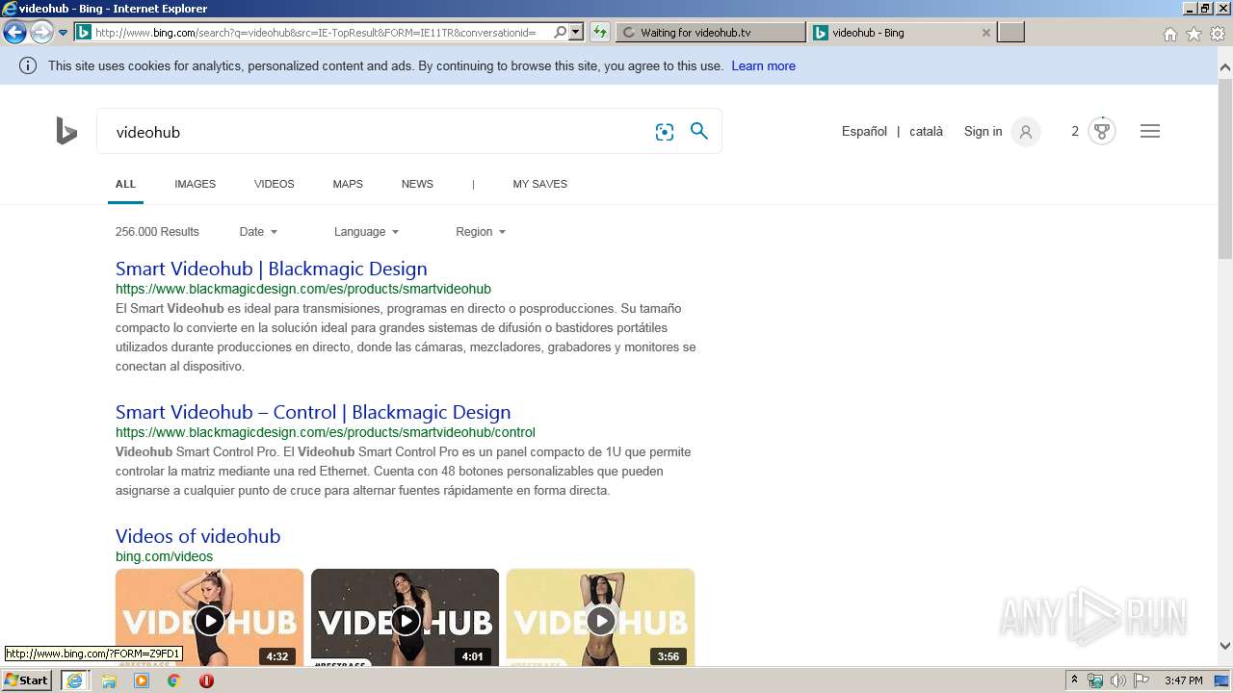Image resolution: width=1233 pixels, height=693 pixels.
Task: Click the Bing logo
Action: (66, 131)
